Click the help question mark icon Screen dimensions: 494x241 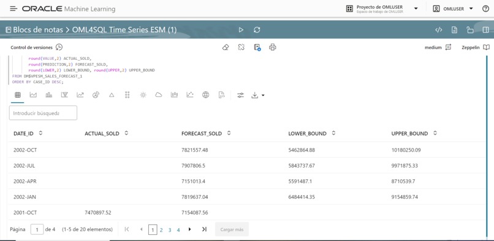pyautogui.click(x=485, y=9)
